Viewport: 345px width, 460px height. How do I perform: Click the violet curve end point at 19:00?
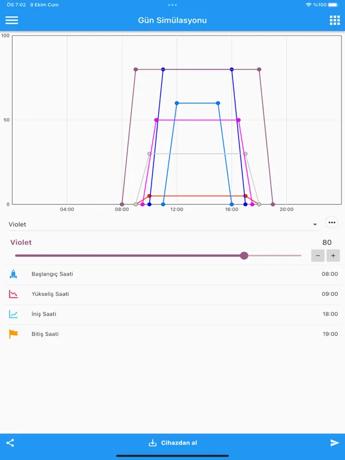273,204
